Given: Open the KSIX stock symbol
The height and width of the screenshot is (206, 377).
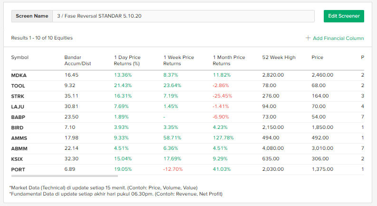Looking at the screenshot, I should (x=17, y=159).
